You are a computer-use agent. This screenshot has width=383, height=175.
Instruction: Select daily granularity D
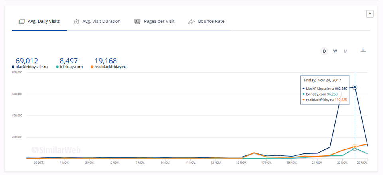324,51
